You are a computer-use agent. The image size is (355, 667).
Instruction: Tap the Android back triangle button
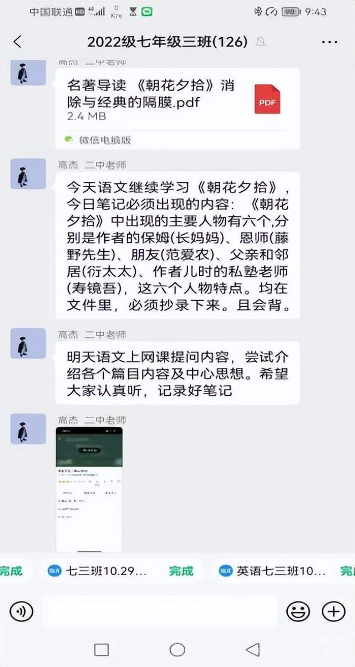pyautogui.click(x=253, y=649)
